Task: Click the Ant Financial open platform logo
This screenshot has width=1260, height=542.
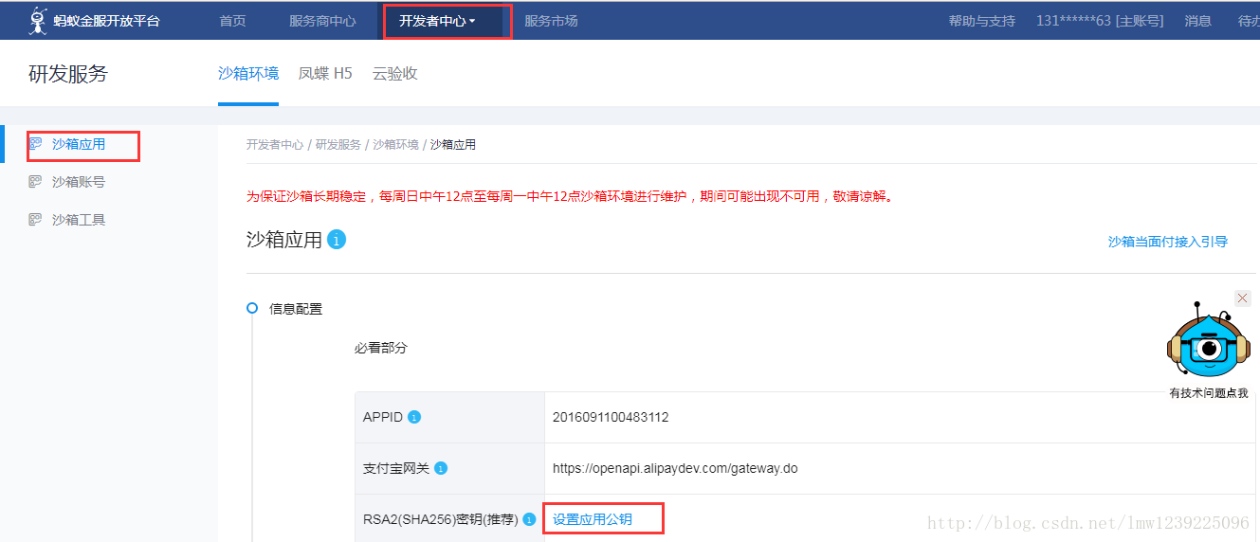Action: pos(94,20)
